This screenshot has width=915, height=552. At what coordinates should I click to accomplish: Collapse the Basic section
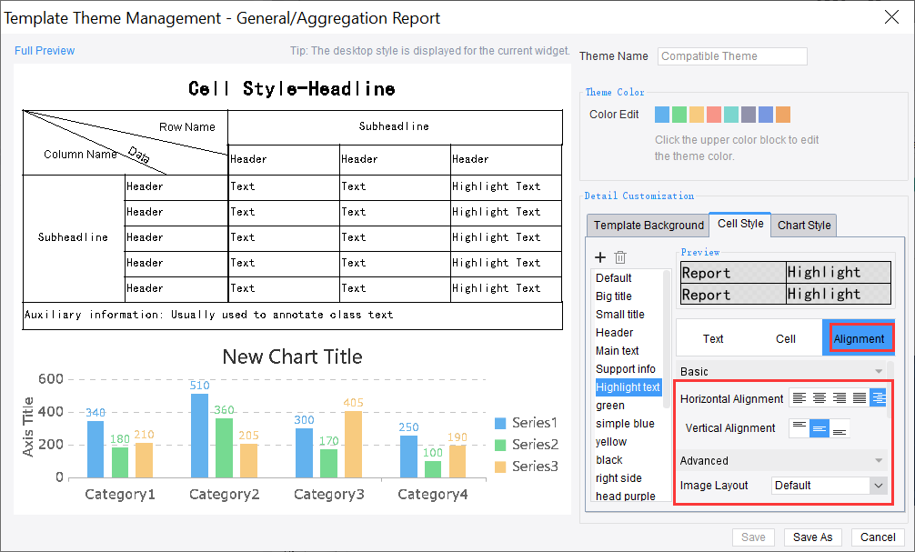click(x=878, y=372)
